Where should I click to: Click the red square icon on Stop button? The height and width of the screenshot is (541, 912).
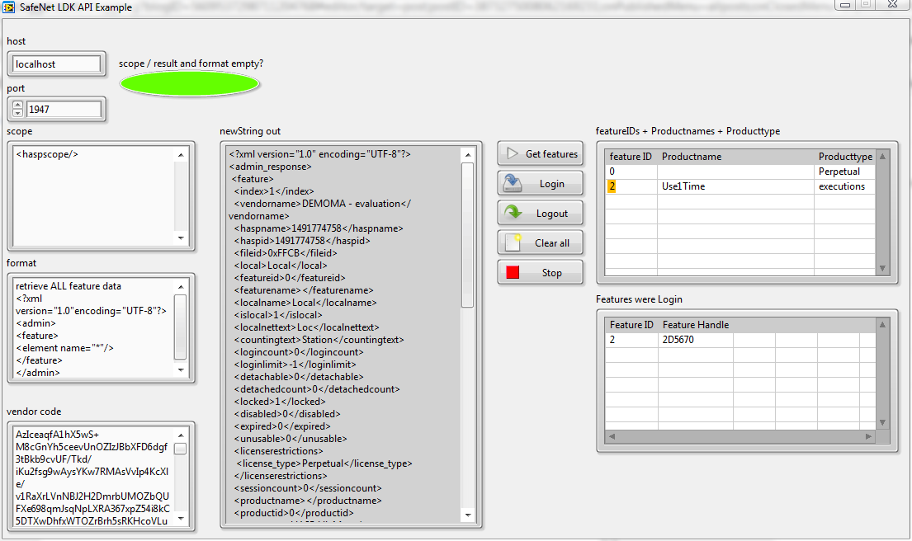[x=512, y=271]
